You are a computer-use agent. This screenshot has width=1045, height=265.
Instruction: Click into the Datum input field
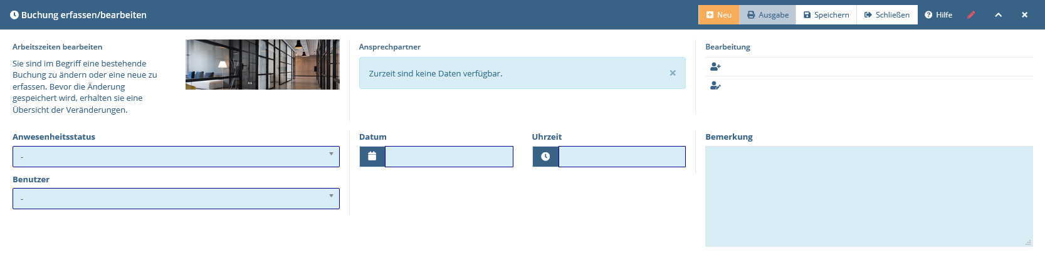449,157
